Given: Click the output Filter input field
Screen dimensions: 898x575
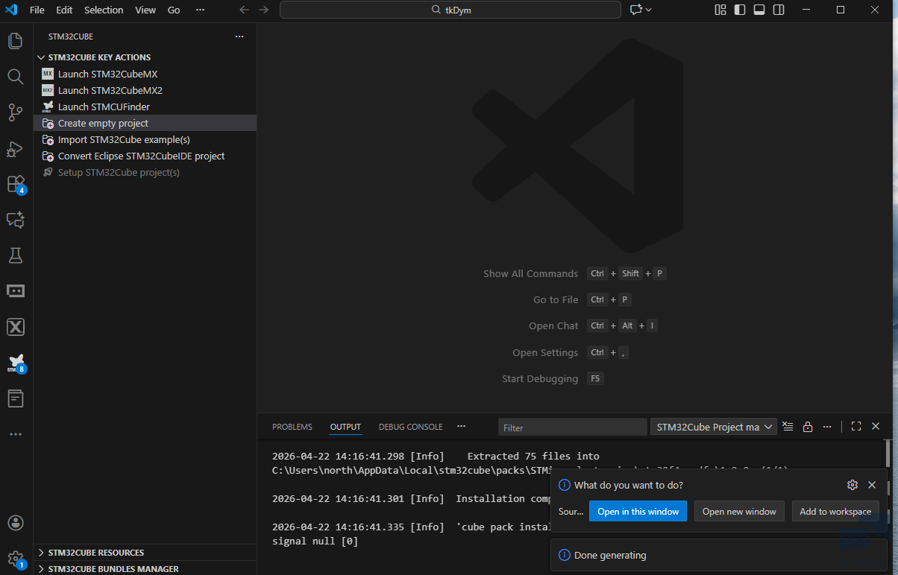Looking at the screenshot, I should (x=572, y=428).
